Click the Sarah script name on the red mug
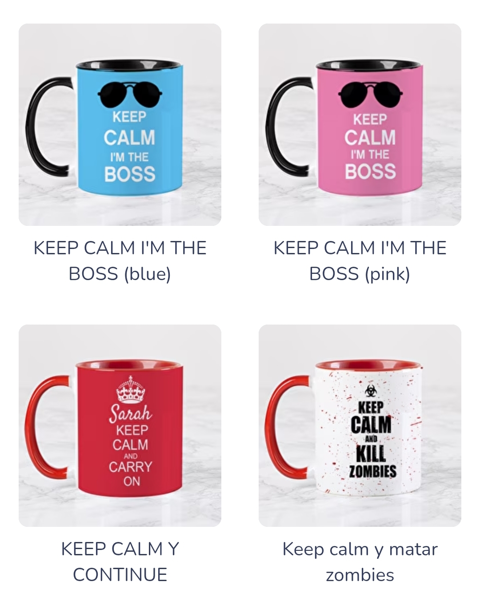This screenshot has height=614, width=480. (x=131, y=413)
